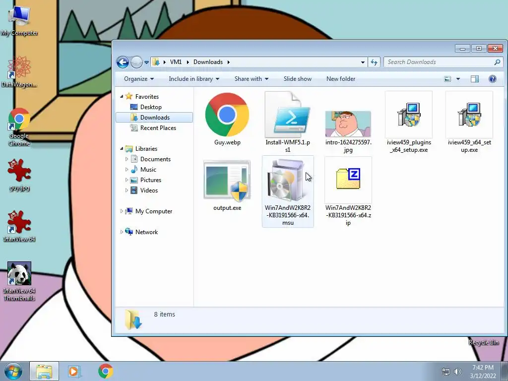Open the Windows Start menu
The height and width of the screenshot is (381, 508).
click(x=13, y=371)
